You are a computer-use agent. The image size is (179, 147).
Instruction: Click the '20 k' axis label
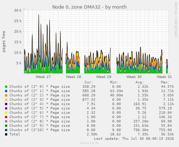(18, 31)
